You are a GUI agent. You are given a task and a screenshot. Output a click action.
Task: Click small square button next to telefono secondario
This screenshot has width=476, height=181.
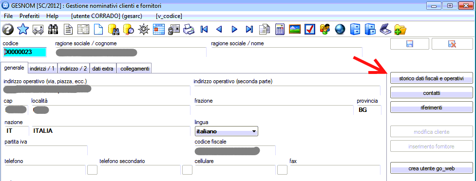click(x=187, y=170)
